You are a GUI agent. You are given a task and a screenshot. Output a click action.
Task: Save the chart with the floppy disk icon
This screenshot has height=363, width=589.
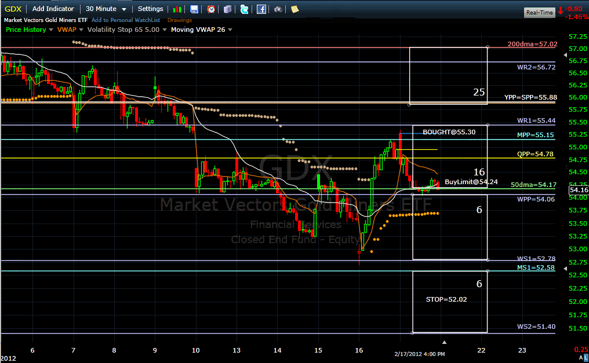coord(194,9)
